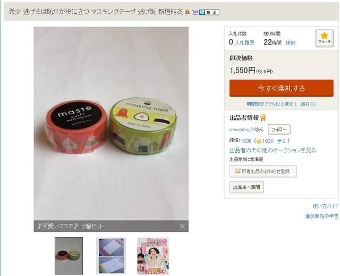The width and height of the screenshot is (340, 276).
Task: Click the shopping cart icon in title
Action: click(x=195, y=12)
